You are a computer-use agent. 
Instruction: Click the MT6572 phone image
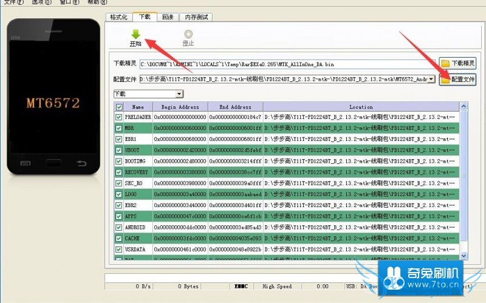tap(53, 97)
